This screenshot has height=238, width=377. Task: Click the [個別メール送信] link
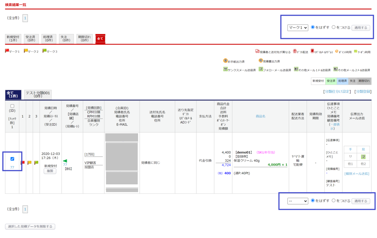point(357,173)
